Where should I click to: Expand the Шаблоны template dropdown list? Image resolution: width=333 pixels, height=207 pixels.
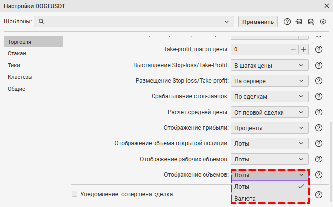(x=226, y=22)
